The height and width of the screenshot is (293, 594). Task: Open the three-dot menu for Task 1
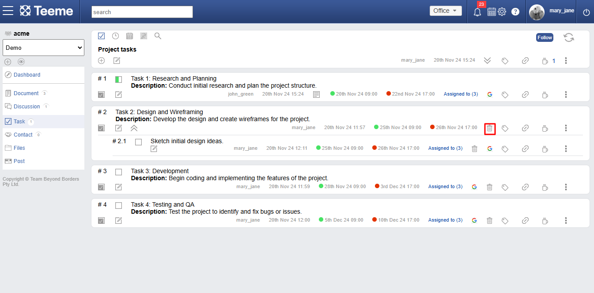pyautogui.click(x=566, y=94)
